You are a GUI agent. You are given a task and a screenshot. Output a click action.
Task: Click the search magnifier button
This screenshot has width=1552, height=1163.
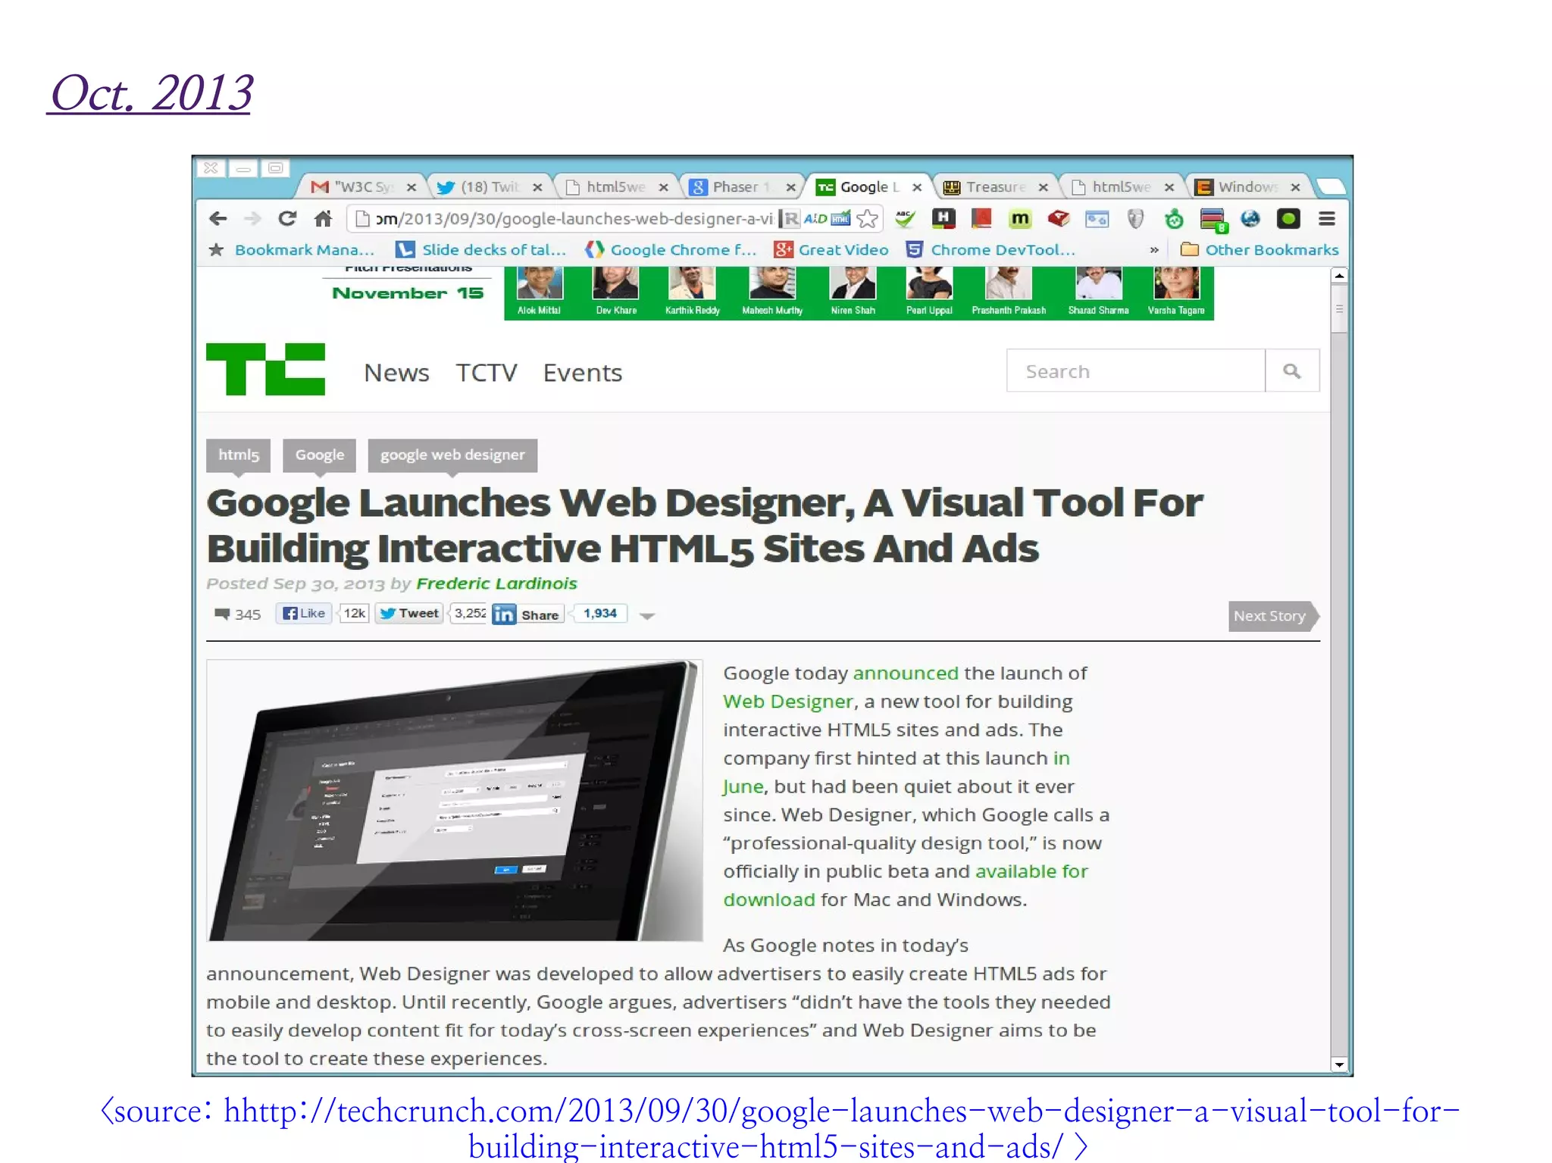(1292, 370)
